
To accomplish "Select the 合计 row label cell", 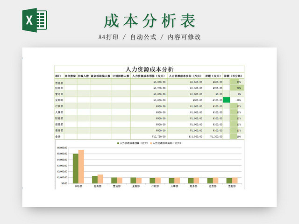I will 59,137.
